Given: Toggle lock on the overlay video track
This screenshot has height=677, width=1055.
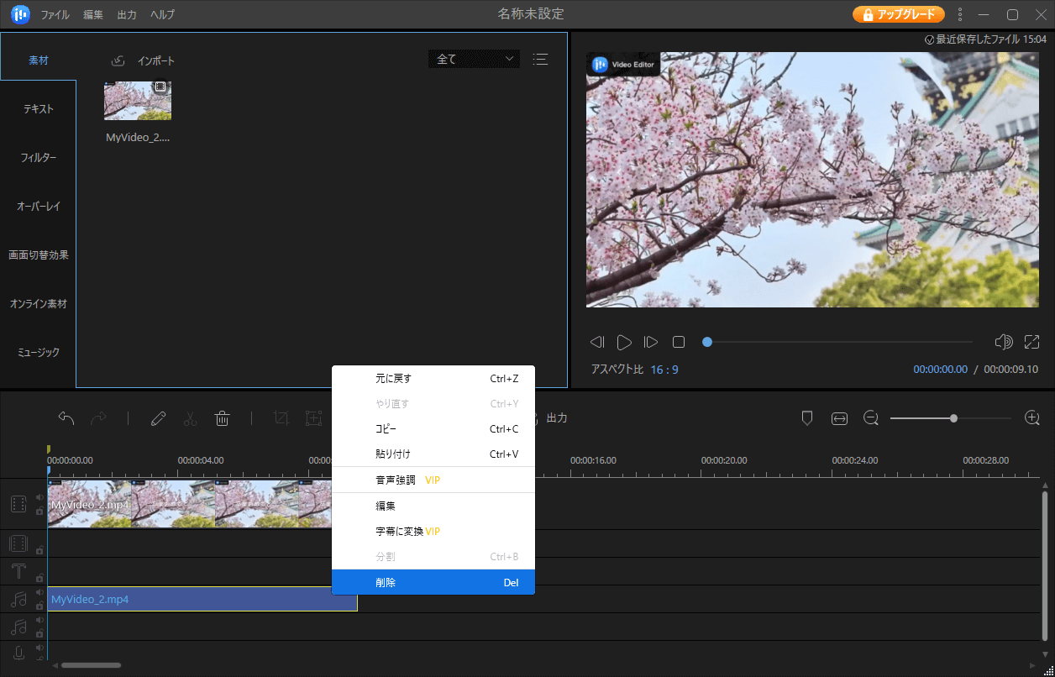Looking at the screenshot, I should click(x=39, y=550).
